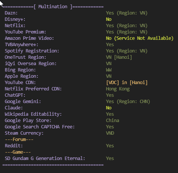Select the Dazn label text
This screenshot has height=173, width=178.
pyautogui.click(x=11, y=13)
